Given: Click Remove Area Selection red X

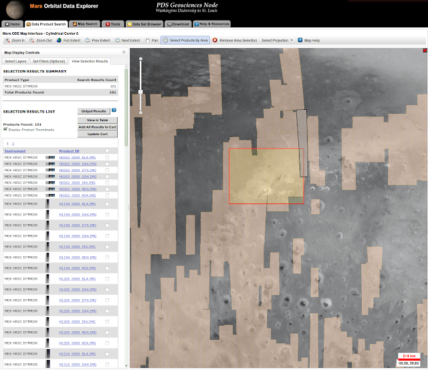Looking at the screenshot, I should (x=235, y=40).
